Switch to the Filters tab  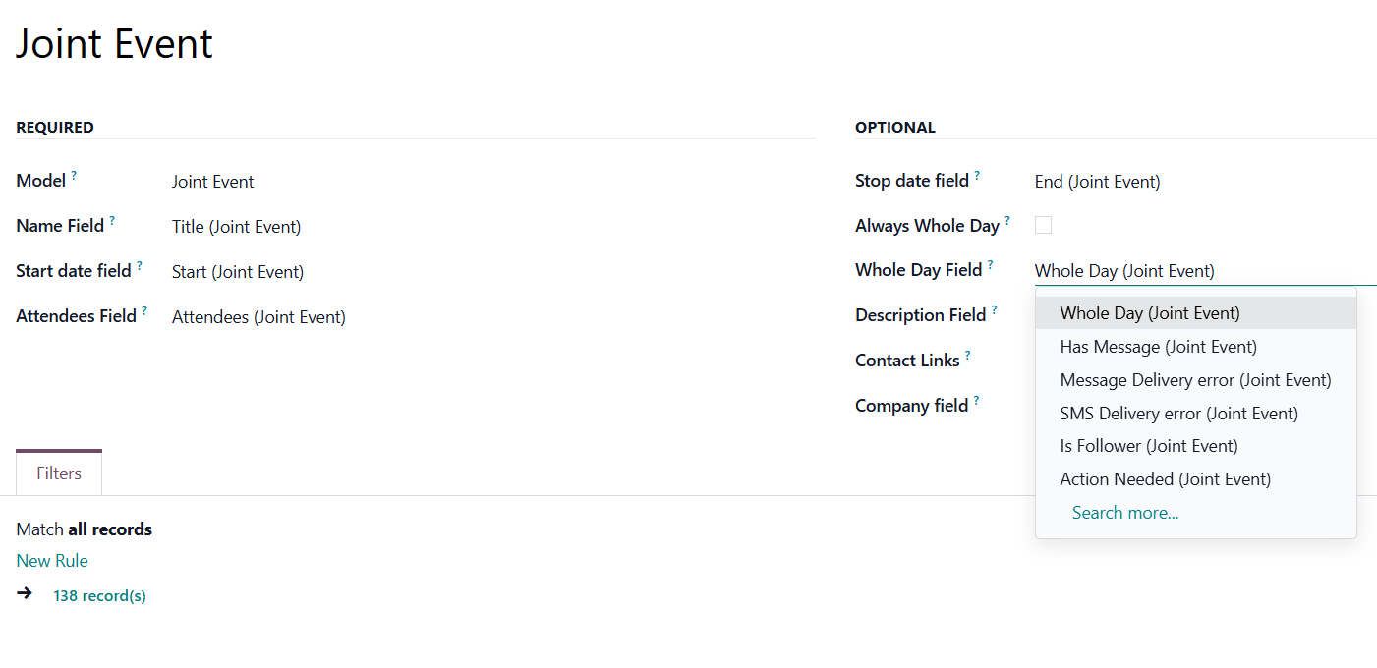[x=59, y=473]
